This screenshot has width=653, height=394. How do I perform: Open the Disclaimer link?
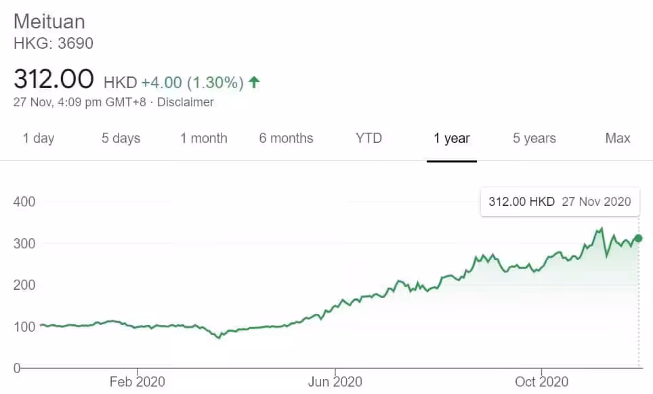coord(186,102)
